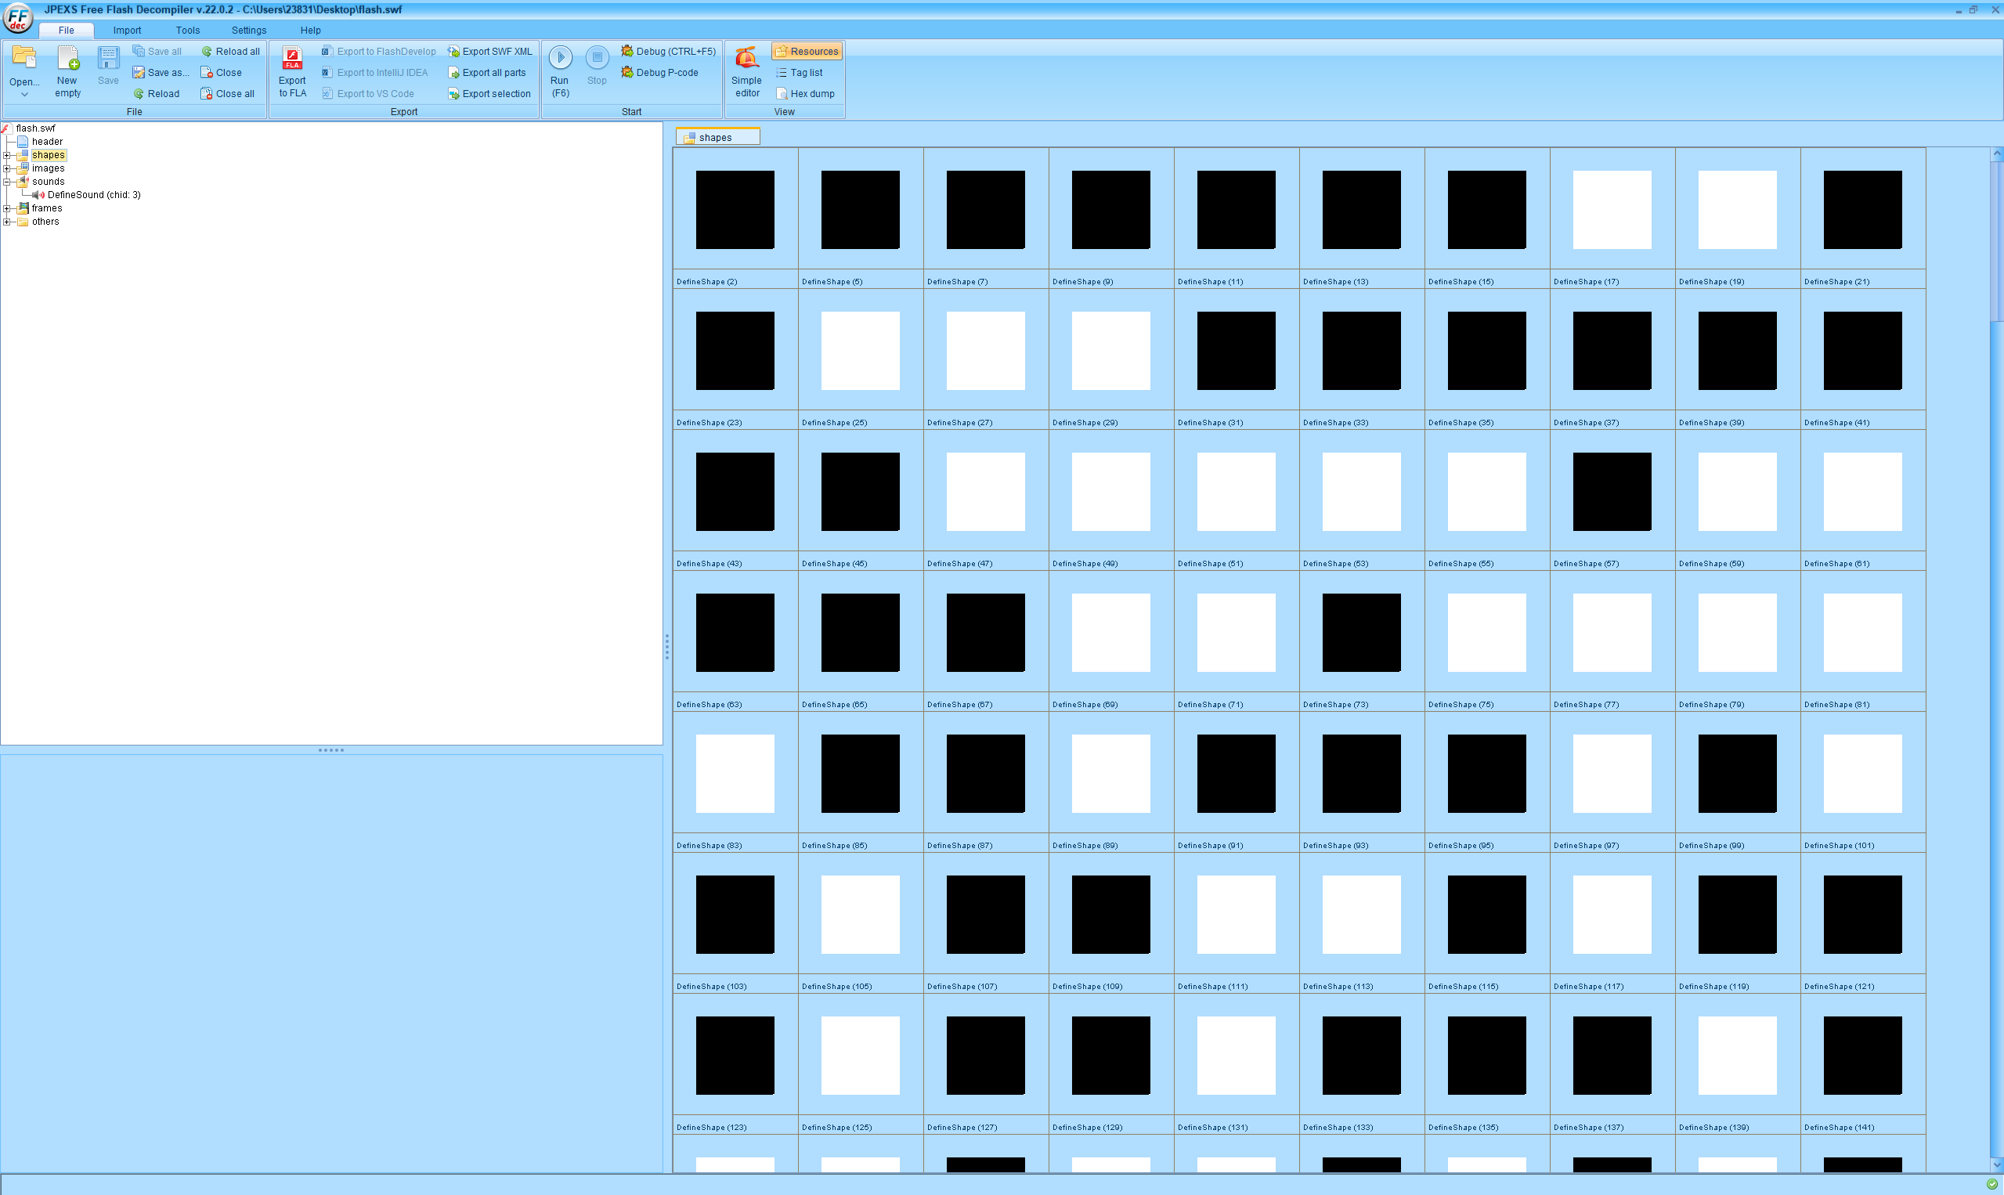Select the header tree item

47,142
